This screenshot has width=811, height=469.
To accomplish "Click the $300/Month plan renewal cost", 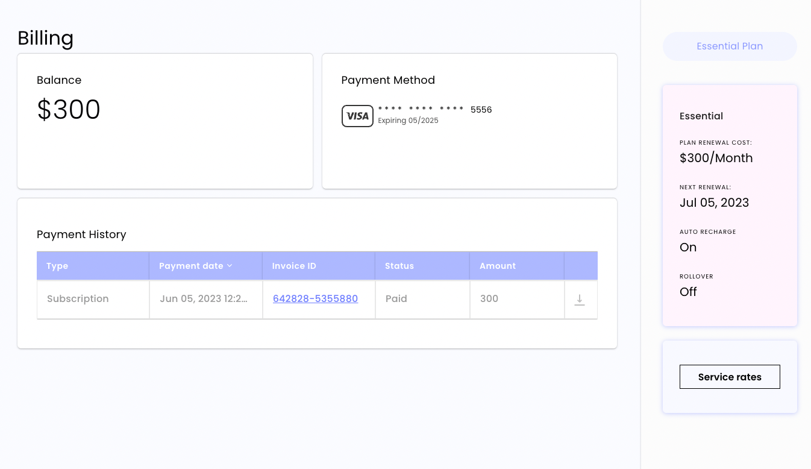I will (716, 158).
